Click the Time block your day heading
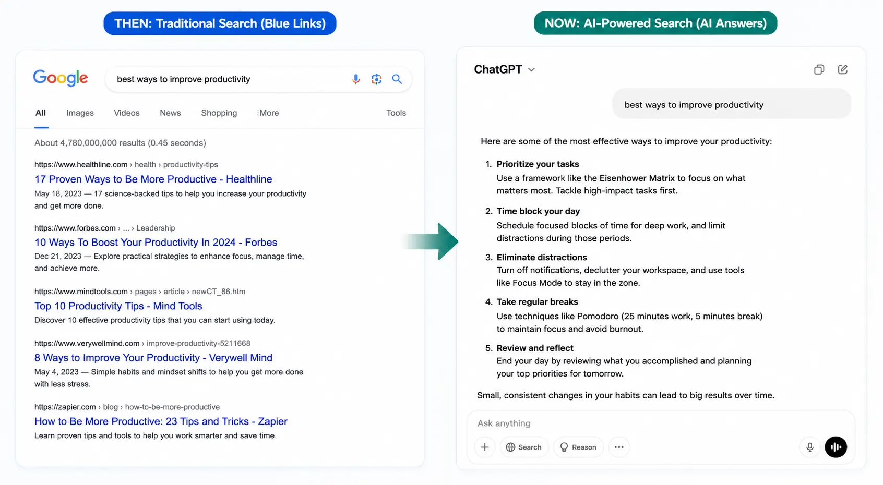 (538, 211)
